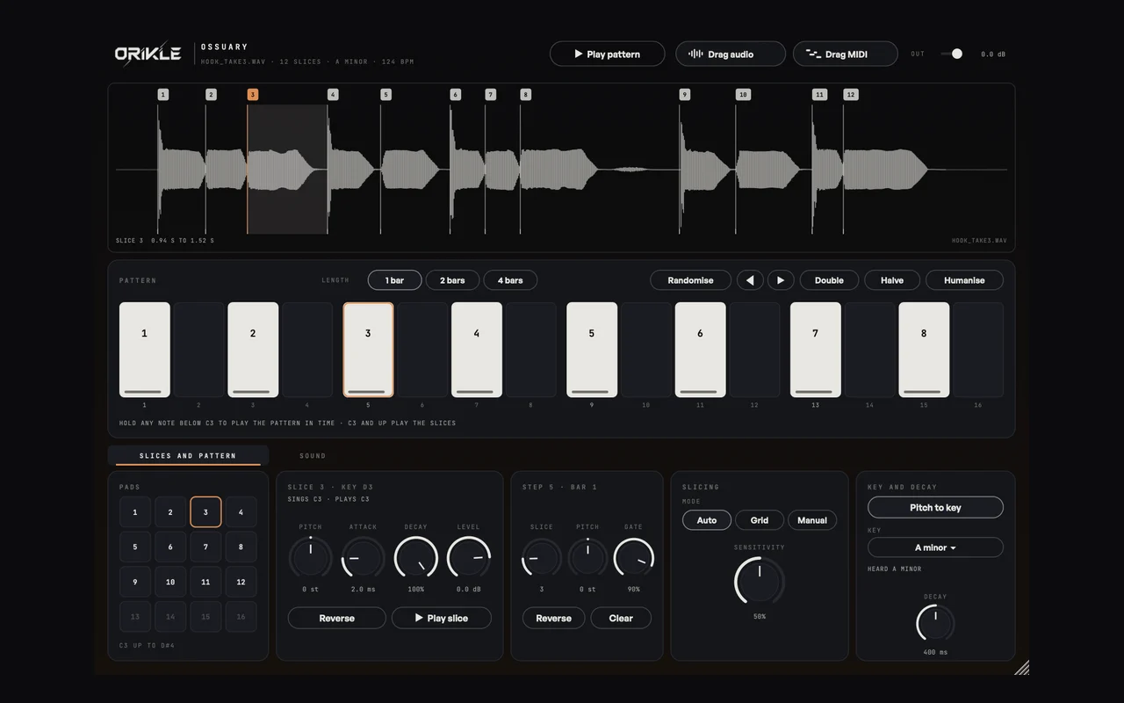Viewport: 1124px width, 703px height.
Task: Click the Double button
Action: pyautogui.click(x=829, y=280)
